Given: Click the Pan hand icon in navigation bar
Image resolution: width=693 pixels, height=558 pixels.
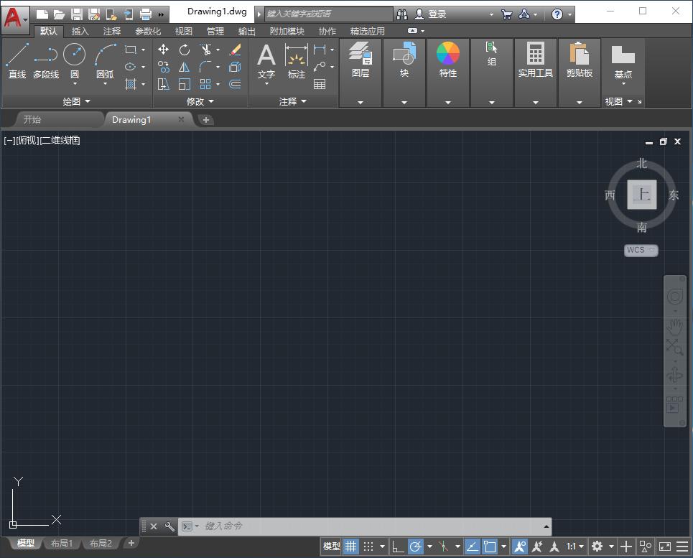Looking at the screenshot, I should coord(675,327).
